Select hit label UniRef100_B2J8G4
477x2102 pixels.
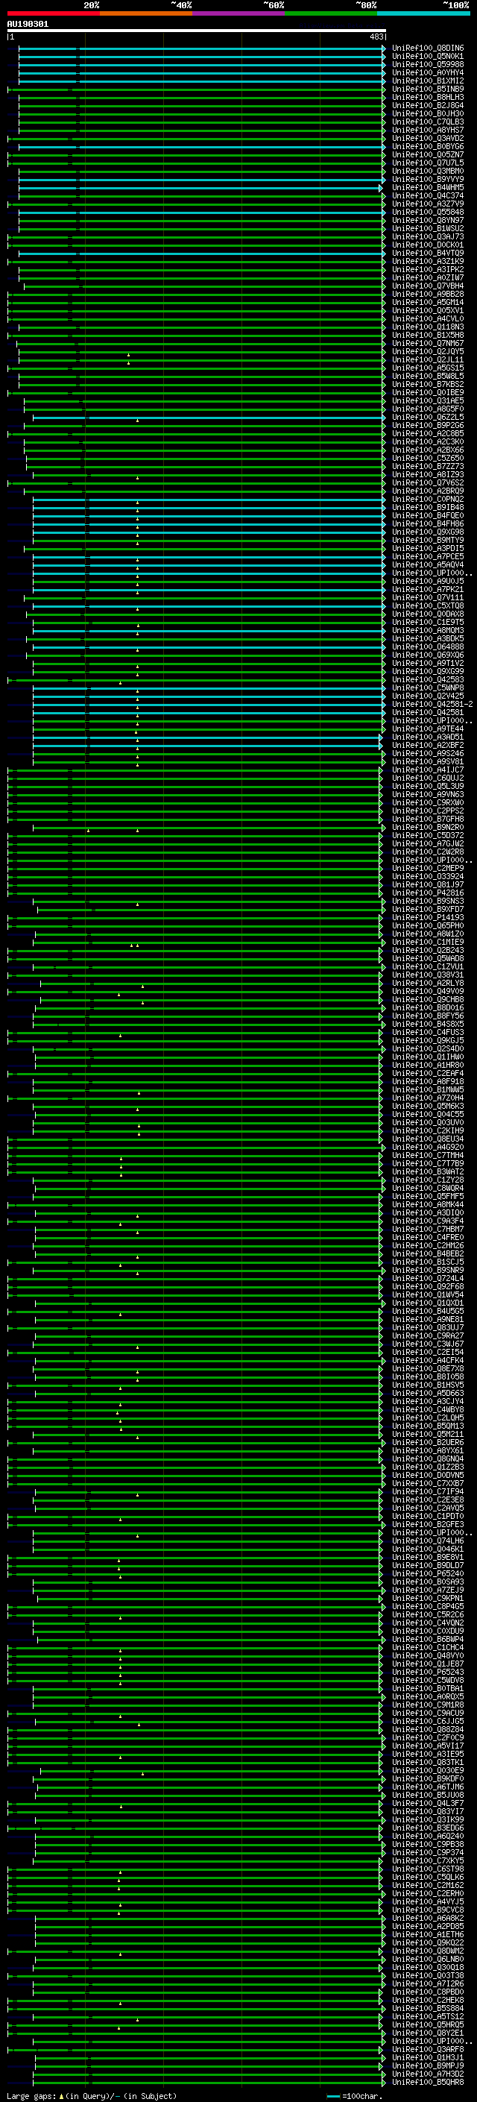pos(428,105)
